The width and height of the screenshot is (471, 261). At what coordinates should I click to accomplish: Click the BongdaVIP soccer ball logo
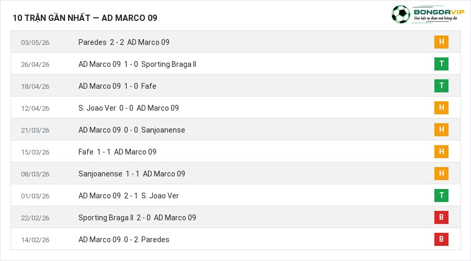(x=400, y=14)
